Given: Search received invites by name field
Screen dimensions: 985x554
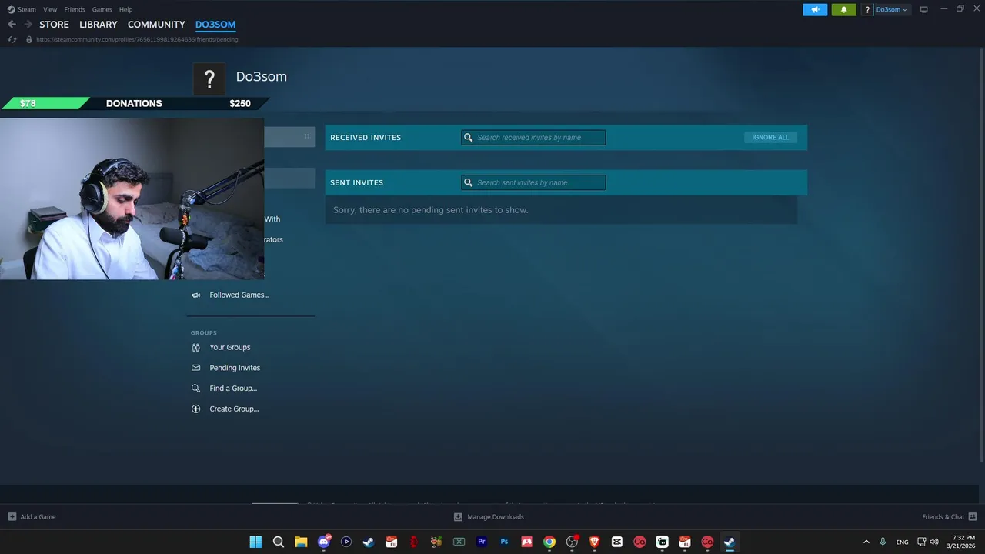Looking at the screenshot, I should (533, 138).
